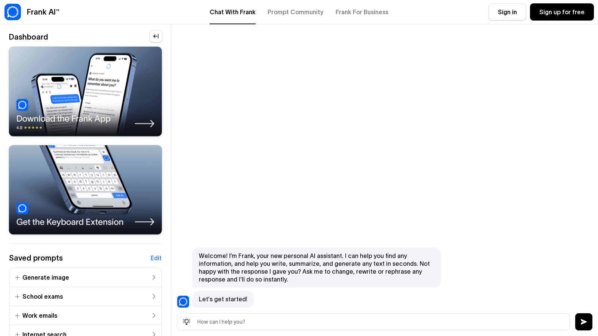Select the School exams saved prompt
This screenshot has width=598, height=336.
pos(85,296)
